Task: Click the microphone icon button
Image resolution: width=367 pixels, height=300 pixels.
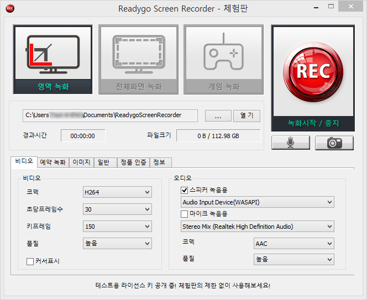Action: [291, 143]
